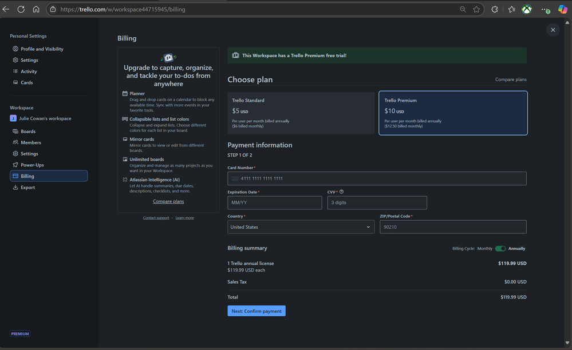Click Compare plans link in upgrade panel
This screenshot has width=572, height=350.
[168, 201]
